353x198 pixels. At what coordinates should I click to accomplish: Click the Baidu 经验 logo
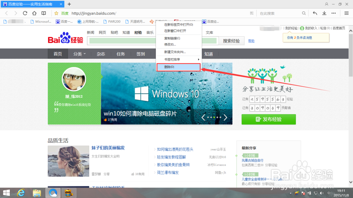pyautogui.click(x=66, y=38)
